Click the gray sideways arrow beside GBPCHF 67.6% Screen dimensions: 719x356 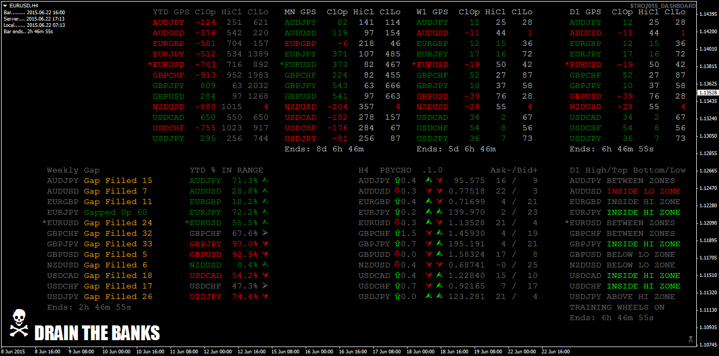pyautogui.click(x=265, y=233)
